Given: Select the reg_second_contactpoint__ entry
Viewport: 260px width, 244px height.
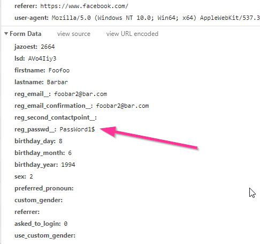Looking at the screenshot, I should (x=56, y=117).
